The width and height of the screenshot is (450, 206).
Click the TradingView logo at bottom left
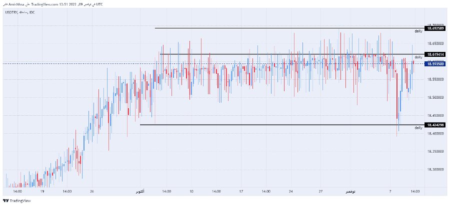(16, 201)
